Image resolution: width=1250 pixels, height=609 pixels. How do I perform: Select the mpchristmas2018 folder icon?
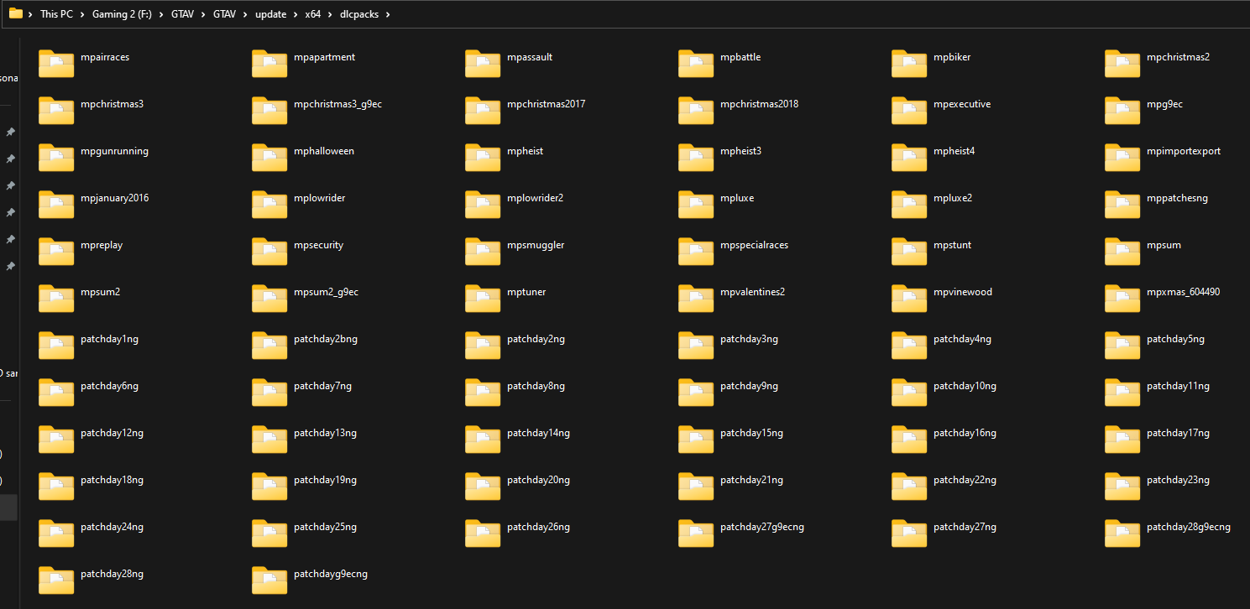[696, 110]
